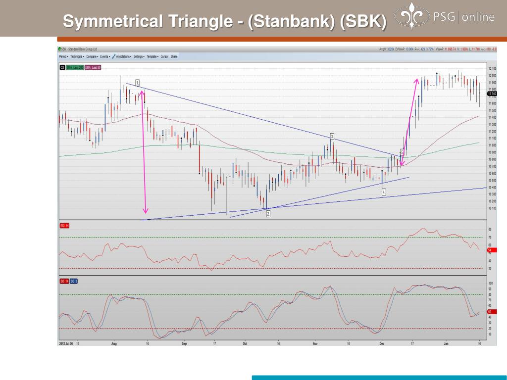Expand the Compare dropdown
The width and height of the screenshot is (507, 380).
pos(93,56)
